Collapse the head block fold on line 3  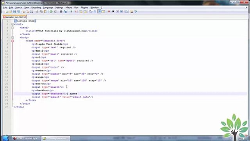pos(12,28)
